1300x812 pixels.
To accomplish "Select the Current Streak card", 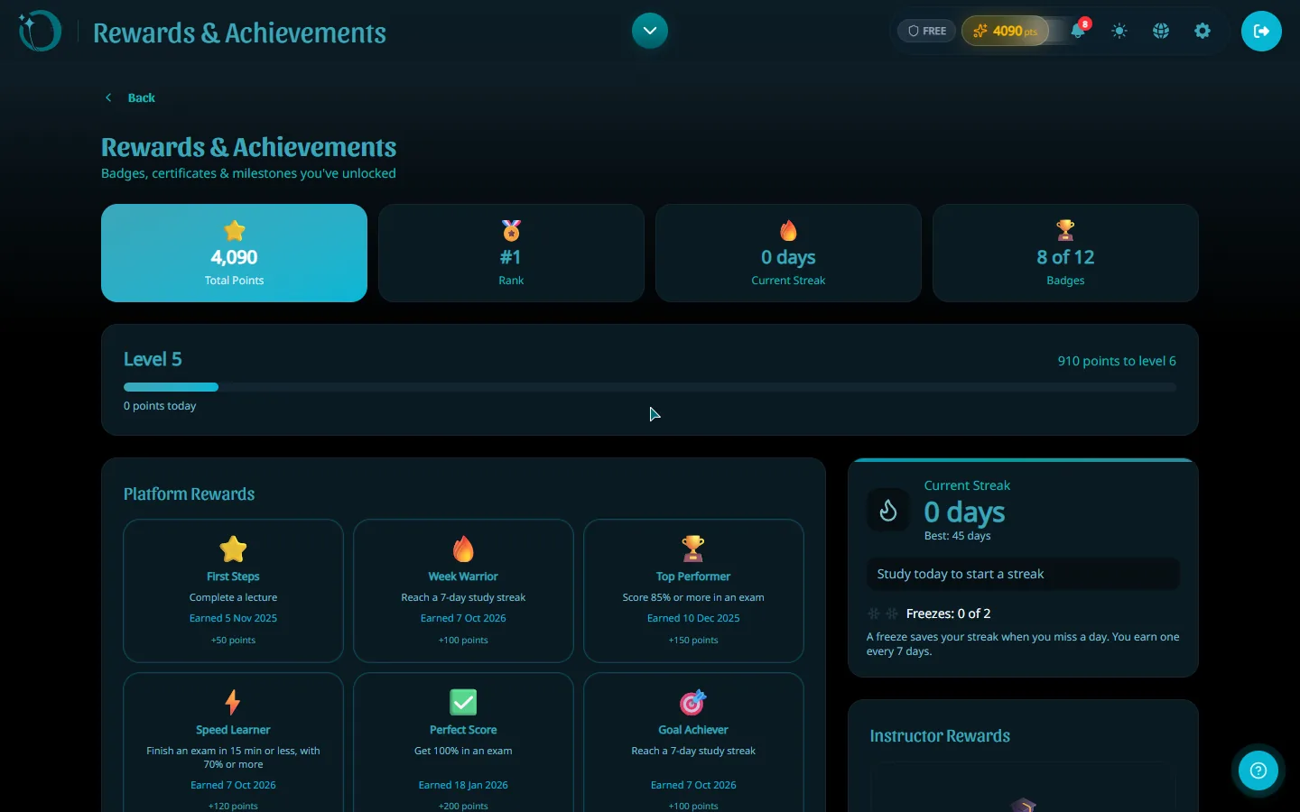I will tap(788, 253).
